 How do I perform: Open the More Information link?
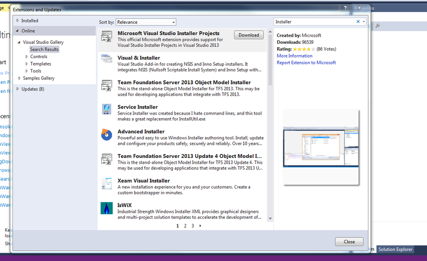tap(294, 56)
